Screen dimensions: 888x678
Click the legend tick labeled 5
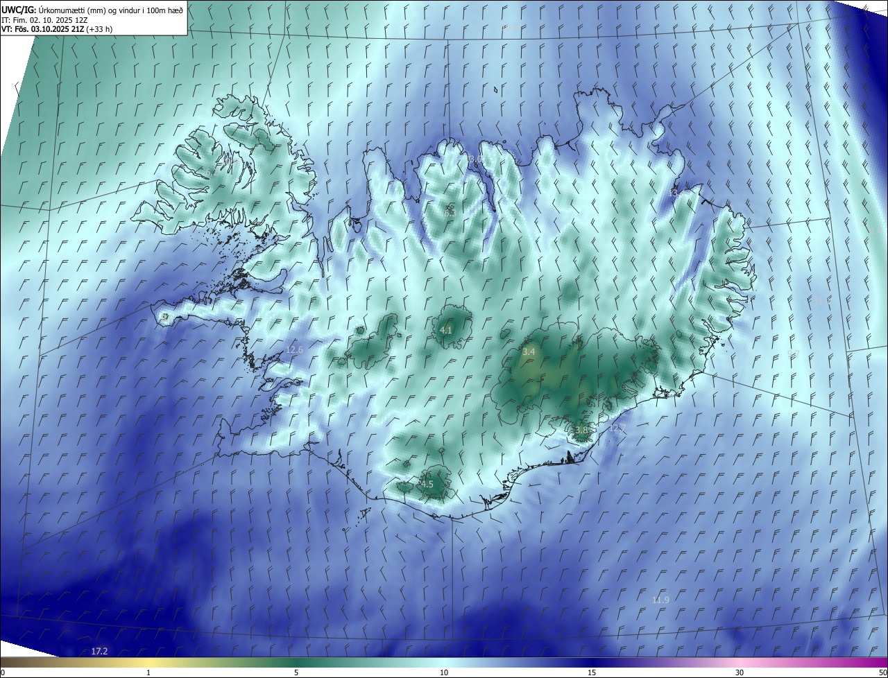(296, 672)
